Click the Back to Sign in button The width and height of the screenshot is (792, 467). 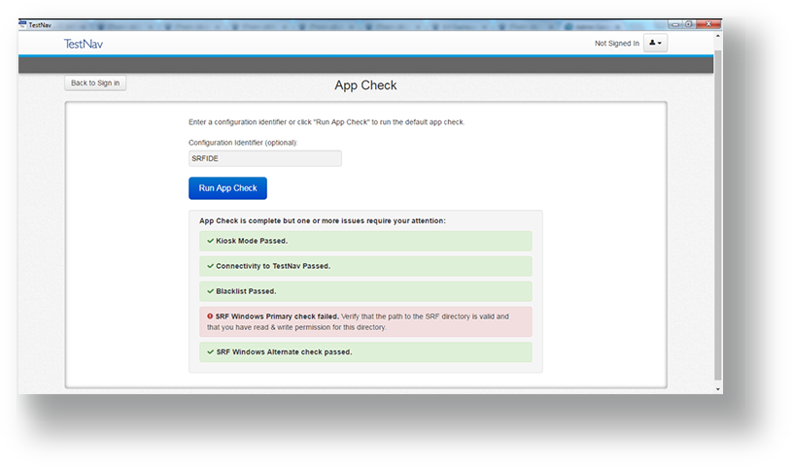(95, 83)
